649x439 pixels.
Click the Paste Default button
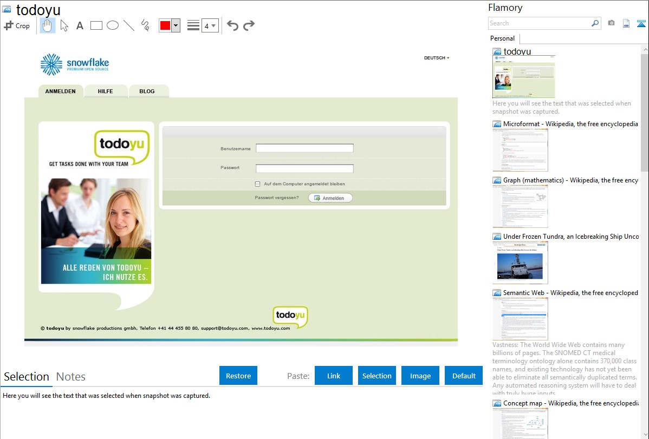click(x=464, y=376)
